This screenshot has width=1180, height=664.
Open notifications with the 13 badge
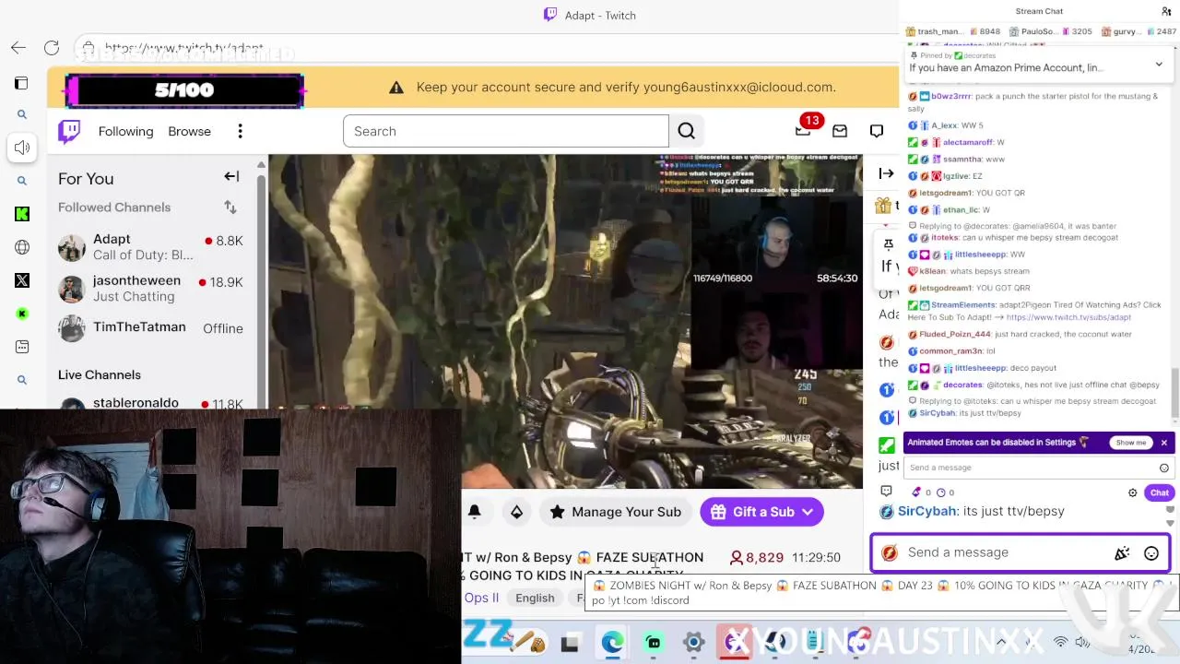(804, 130)
